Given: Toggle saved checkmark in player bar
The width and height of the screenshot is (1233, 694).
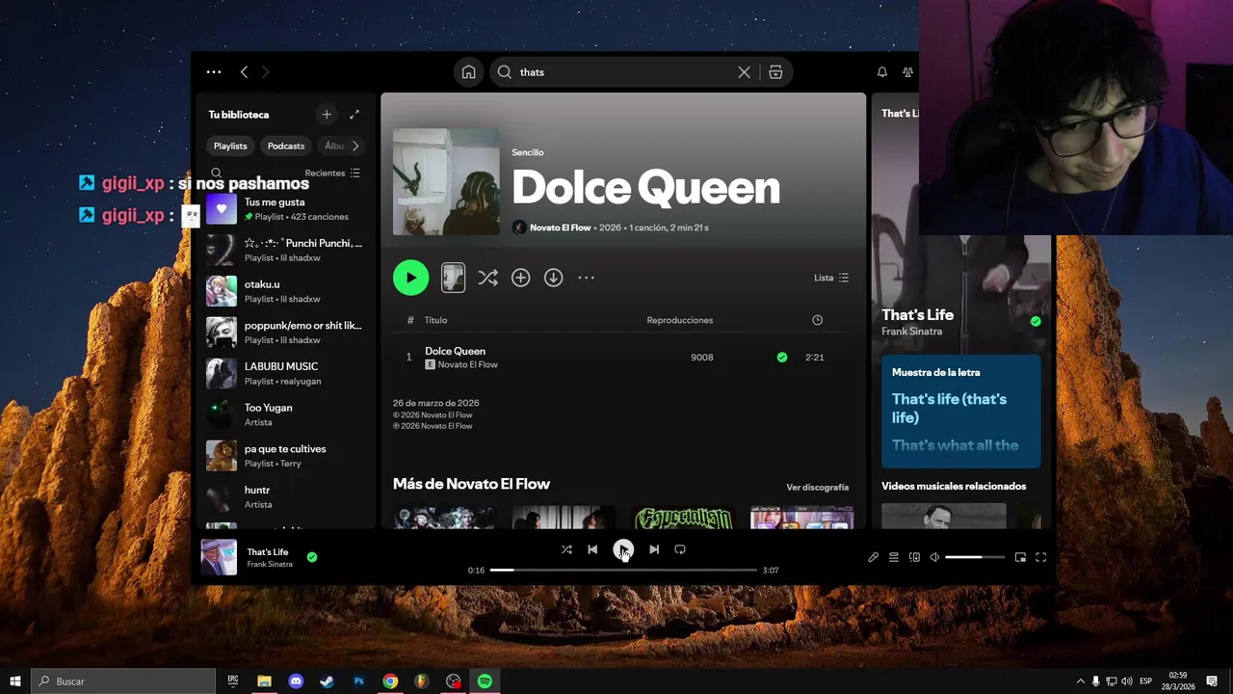Looking at the screenshot, I should (312, 557).
